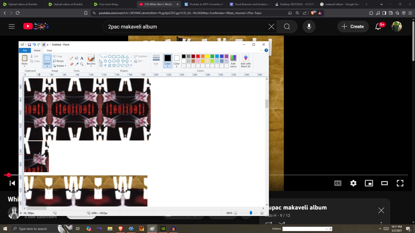Image resolution: width=415 pixels, height=233 pixels.
Task: Expand the Select dropdown arrow
Action: pyautogui.click(x=47, y=66)
